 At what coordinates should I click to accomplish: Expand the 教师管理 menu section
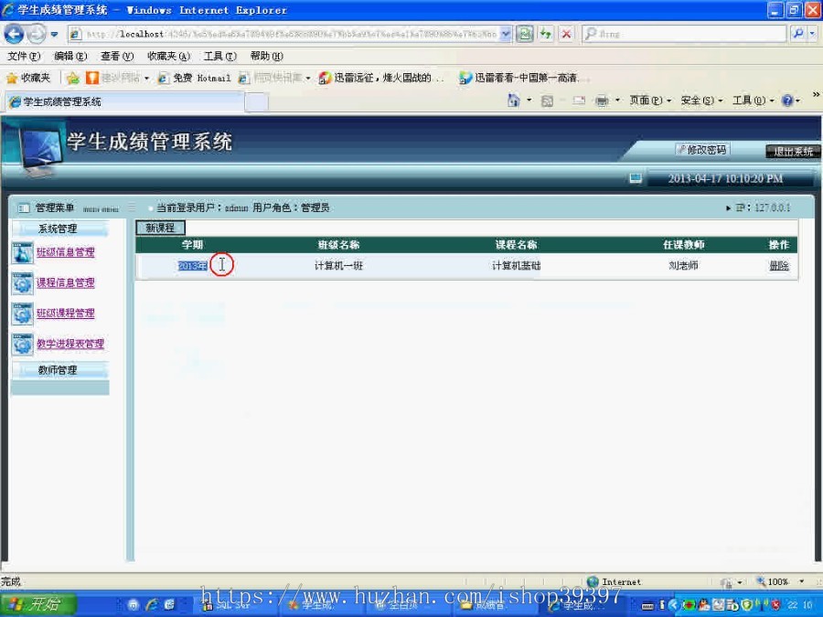point(59,370)
